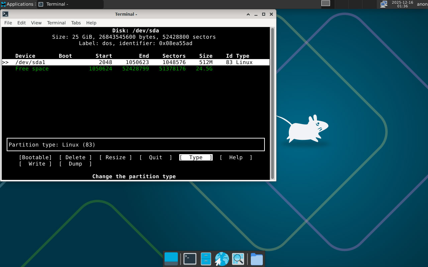Select the first workspace in workspace switcher
The image size is (428, 267).
(x=325, y=3)
